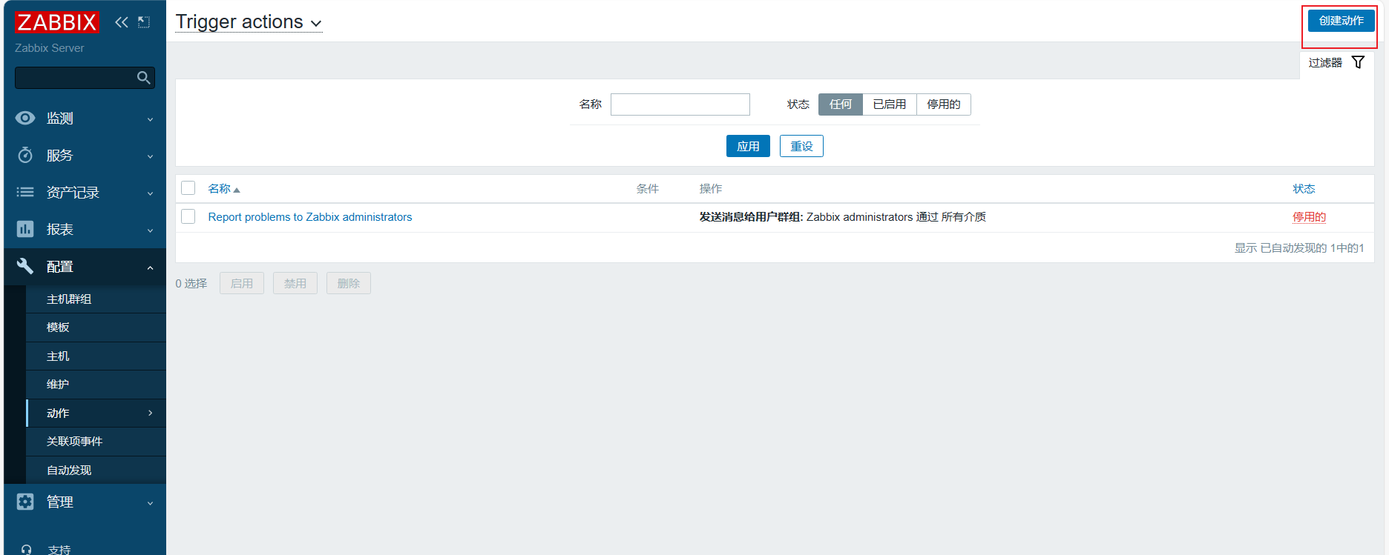Viewport: 1389px width, 555px height.
Task: Sort by the 状态 column header
Action: click(1304, 189)
